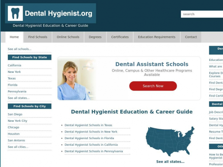Follow See all states below the map
The width and height of the screenshot is (223, 167).
[170, 161]
